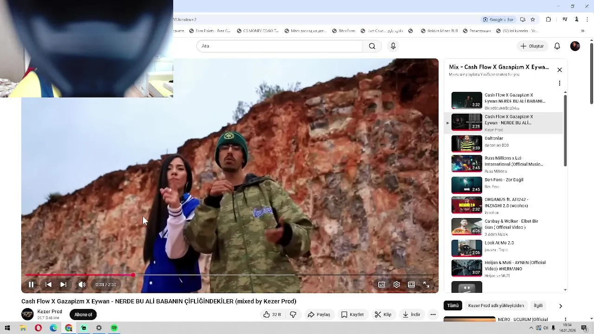Open Chrome three-dot menu
594x334 pixels.
click(588, 19)
